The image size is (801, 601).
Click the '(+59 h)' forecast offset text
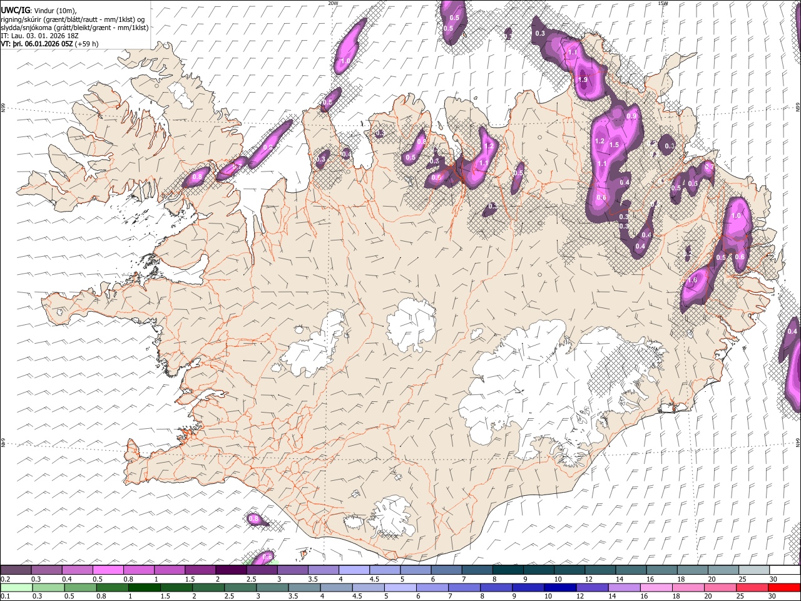86,44
